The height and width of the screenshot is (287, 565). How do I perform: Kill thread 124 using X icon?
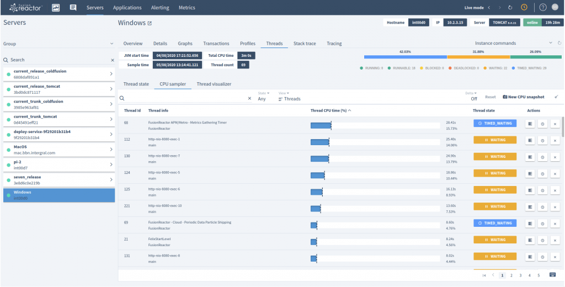tap(555, 173)
